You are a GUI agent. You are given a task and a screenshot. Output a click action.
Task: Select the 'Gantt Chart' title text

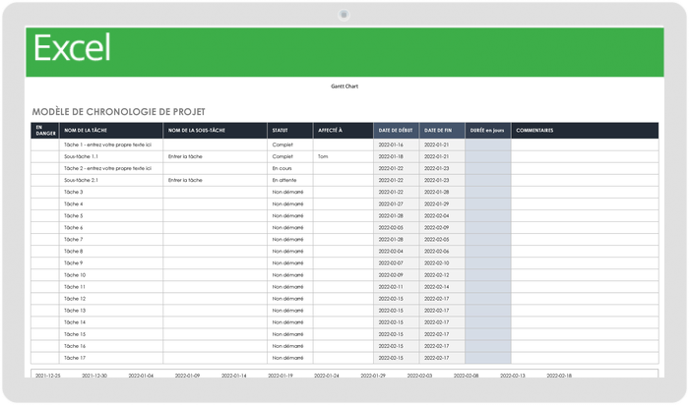tap(344, 87)
